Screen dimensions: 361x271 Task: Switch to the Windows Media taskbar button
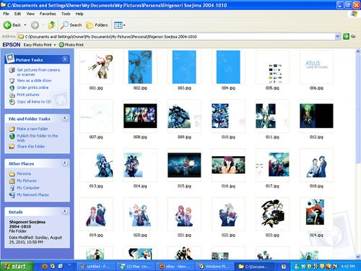pyautogui.click(x=215, y=266)
